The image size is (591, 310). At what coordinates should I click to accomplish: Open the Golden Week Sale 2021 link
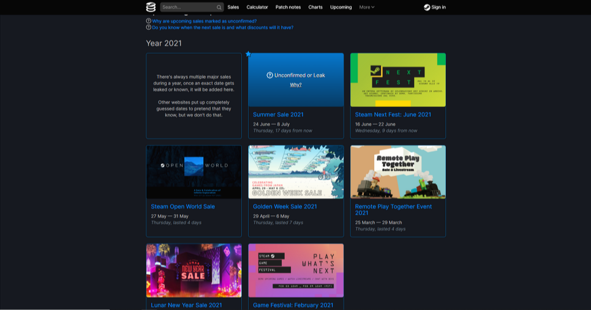pyautogui.click(x=285, y=207)
